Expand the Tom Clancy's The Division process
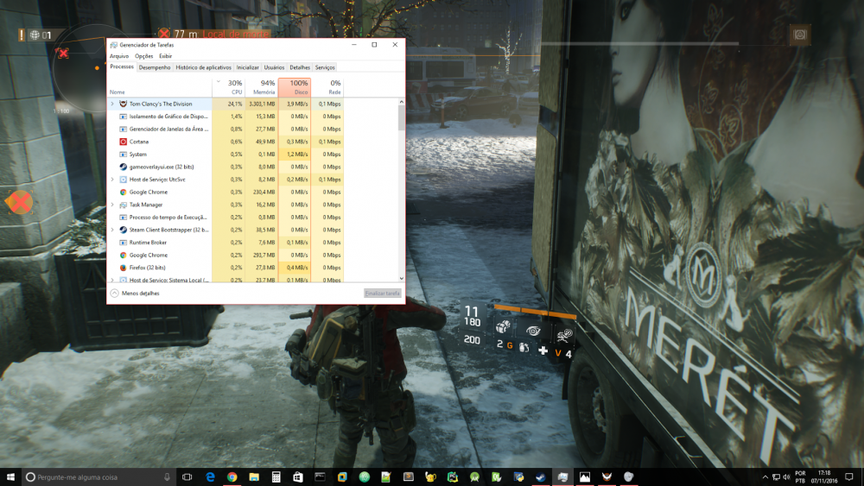 112,104
